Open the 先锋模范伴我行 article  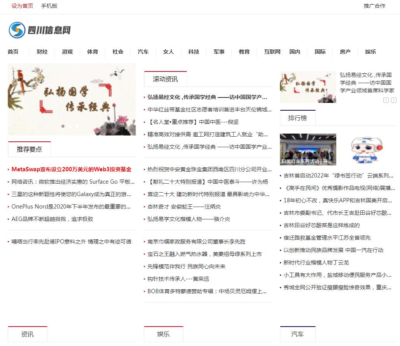187,266
